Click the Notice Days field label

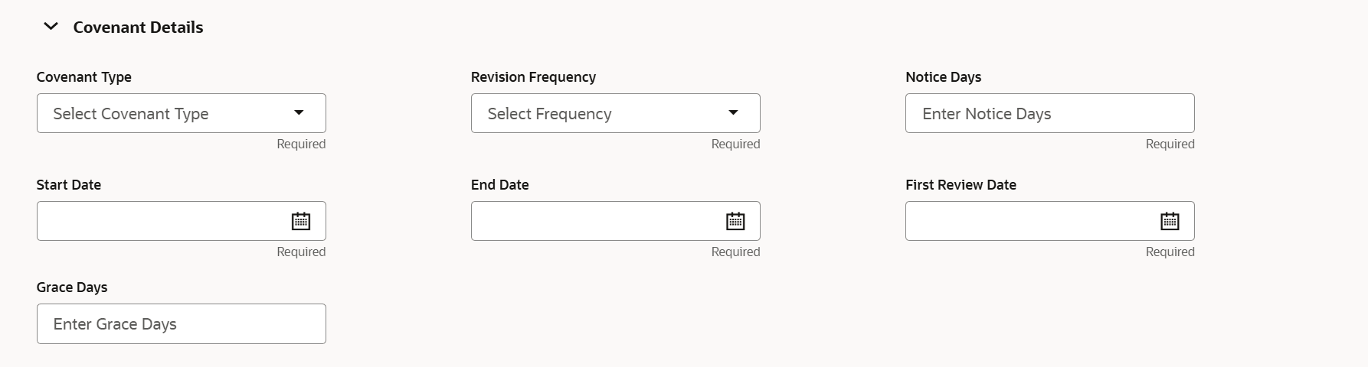[943, 77]
